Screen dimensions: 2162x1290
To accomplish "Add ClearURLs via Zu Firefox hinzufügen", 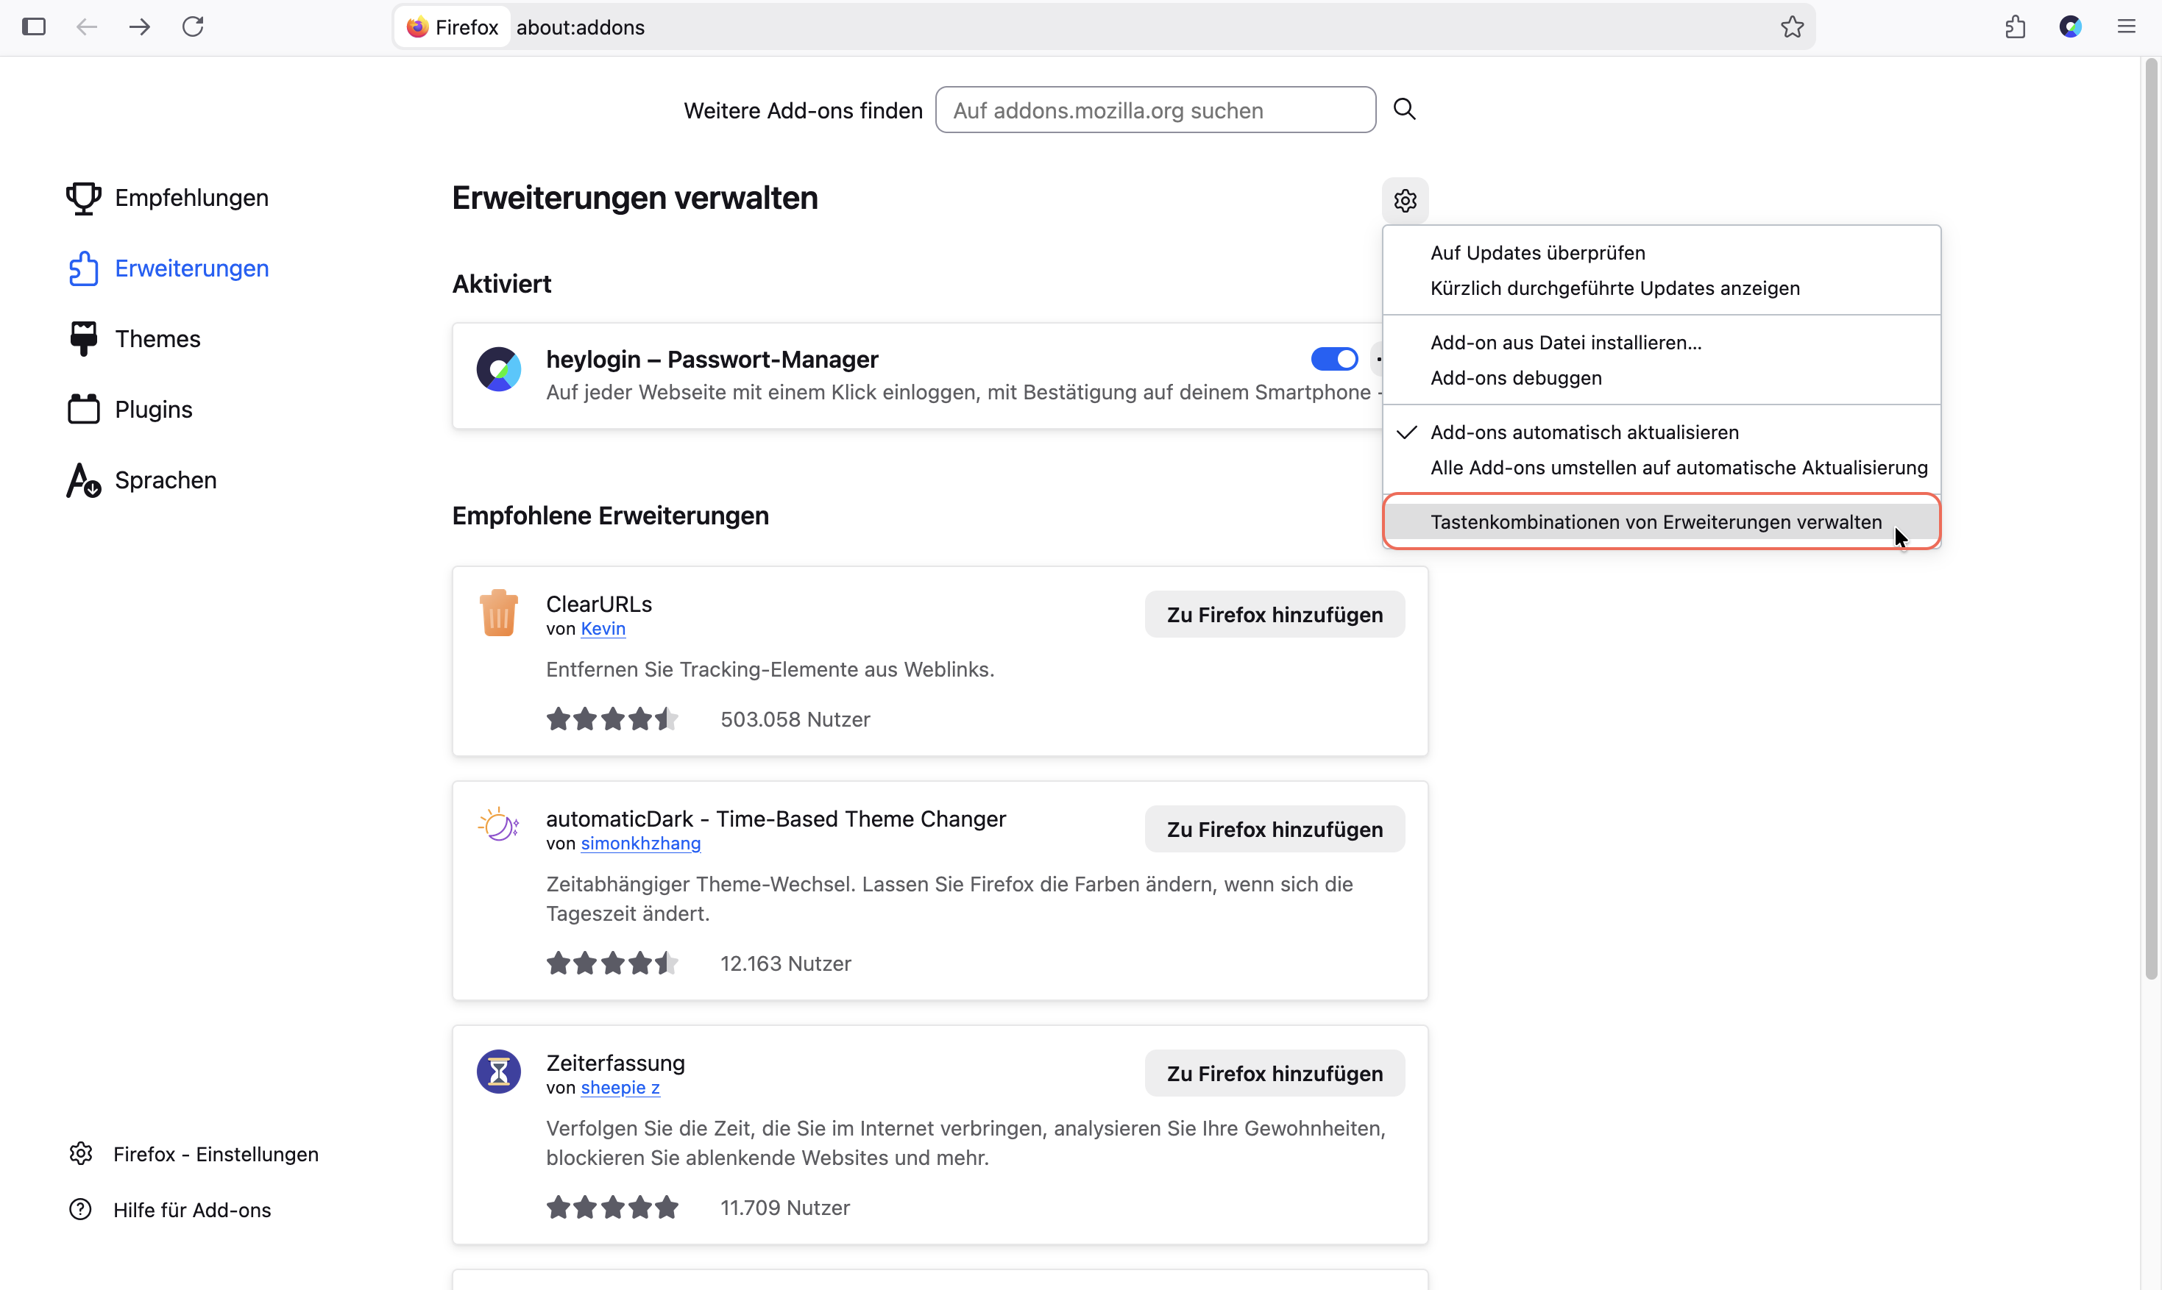I will 1275,615.
